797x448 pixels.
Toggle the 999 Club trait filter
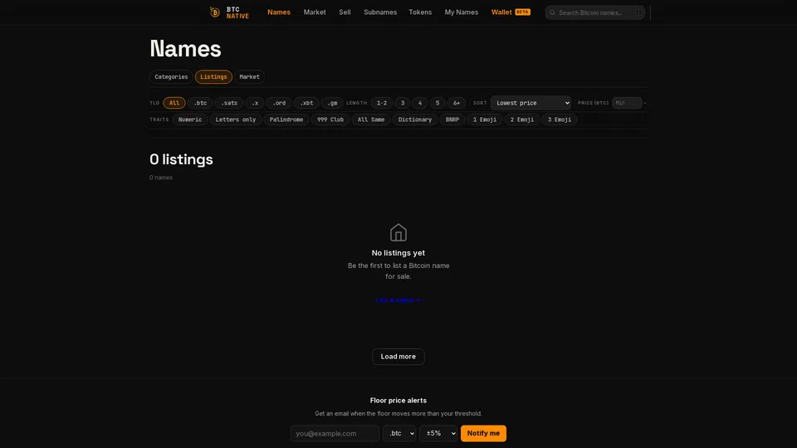click(330, 119)
